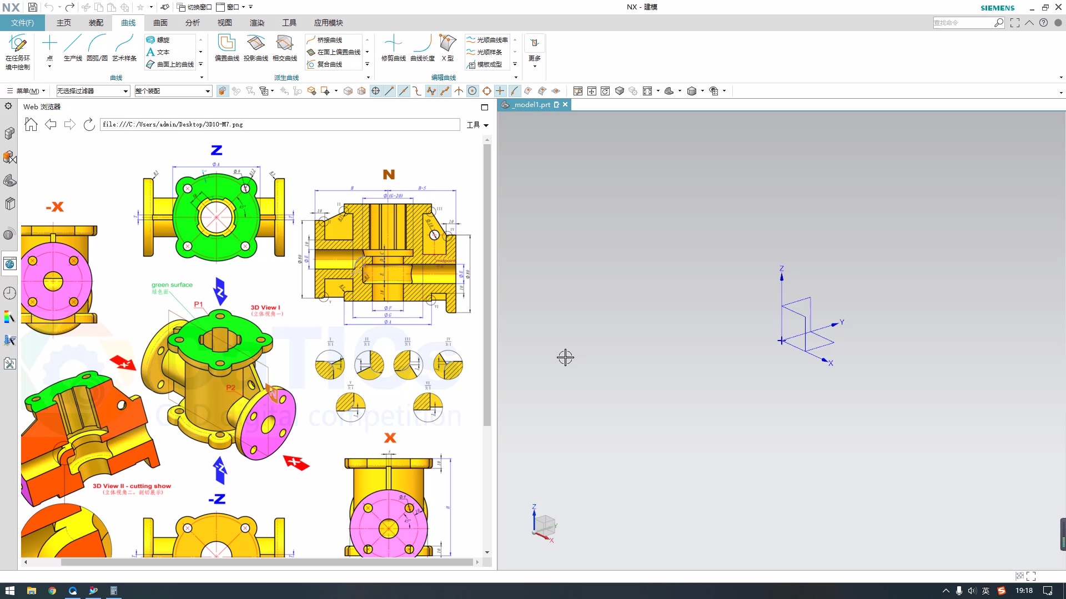Image resolution: width=1066 pixels, height=599 pixels.
Task: Toggle the midpoint snap option
Action: pyautogui.click(x=404, y=91)
